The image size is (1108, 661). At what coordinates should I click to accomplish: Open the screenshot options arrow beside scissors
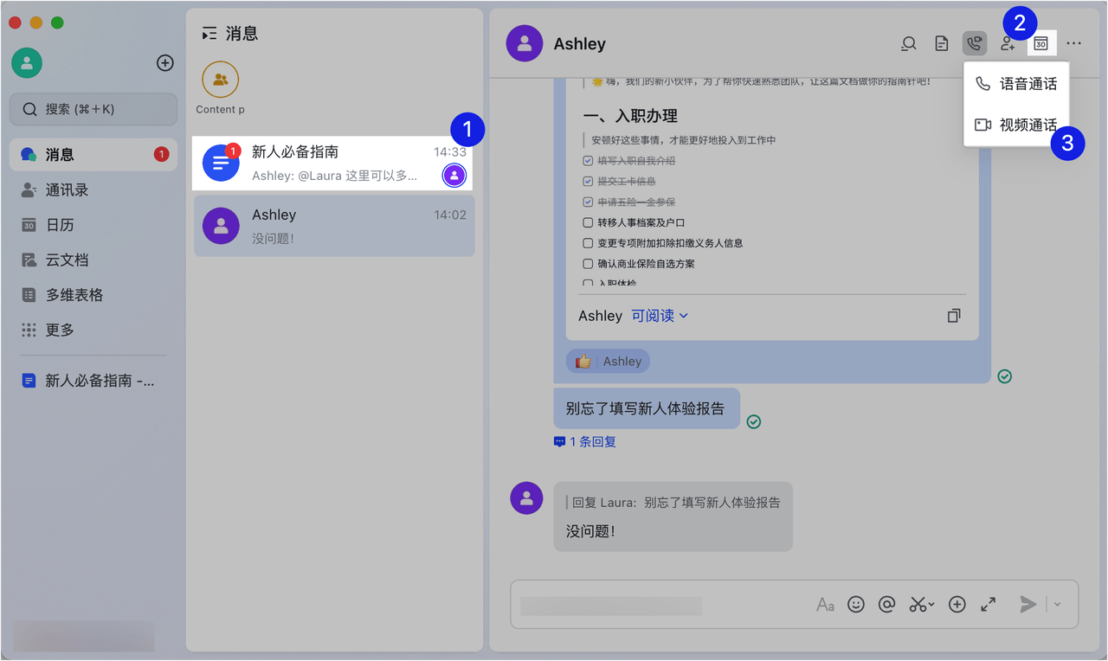931,605
